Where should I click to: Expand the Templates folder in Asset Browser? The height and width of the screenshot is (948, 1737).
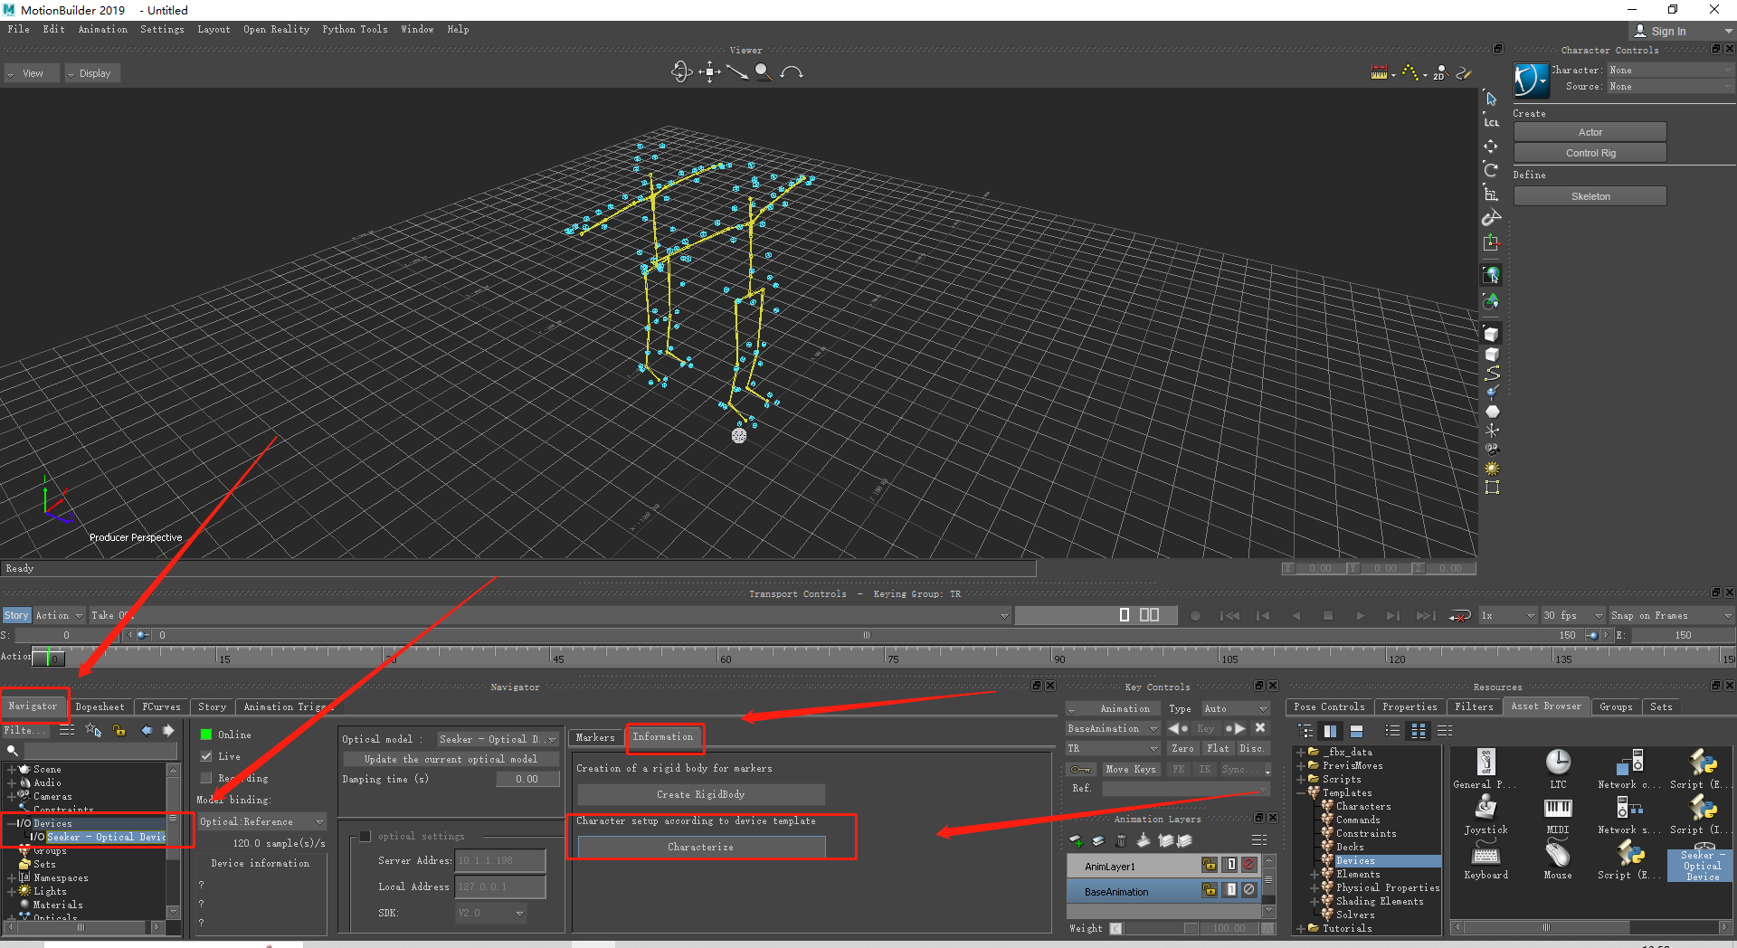(1301, 792)
